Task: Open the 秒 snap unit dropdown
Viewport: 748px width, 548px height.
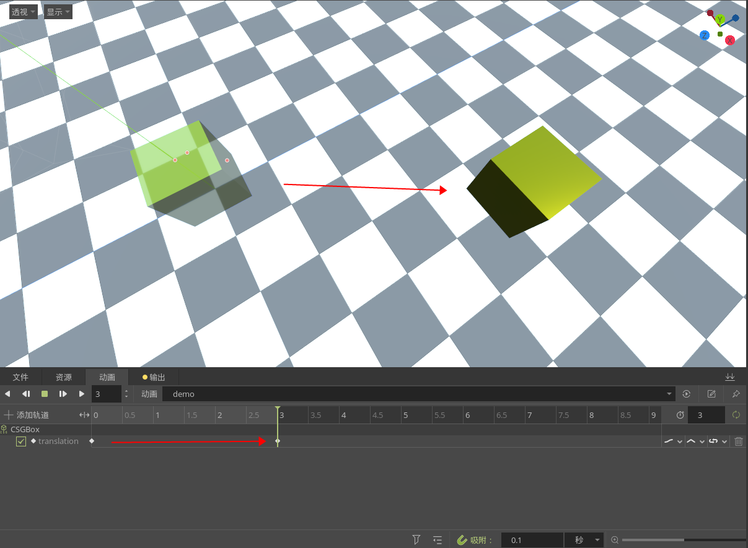Action: [584, 540]
